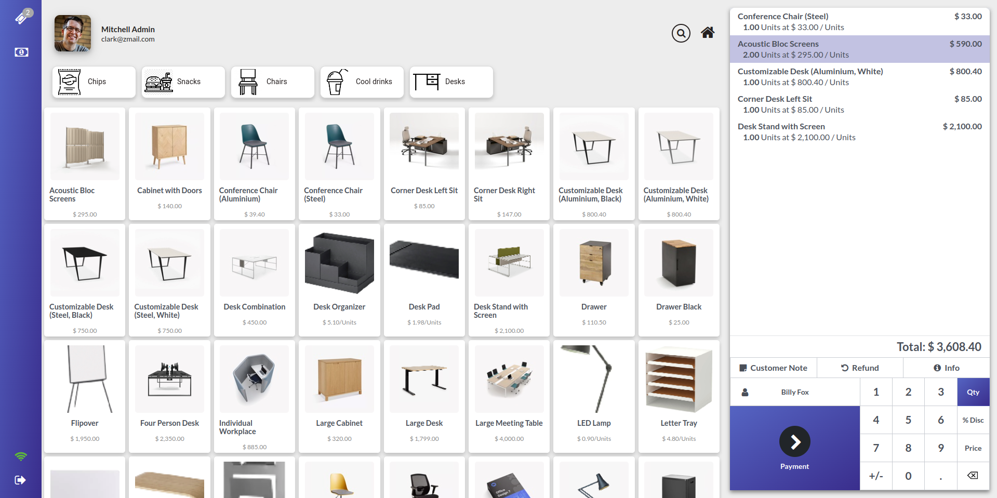
Task: Open cash in/out money icon
Action: 21,52
